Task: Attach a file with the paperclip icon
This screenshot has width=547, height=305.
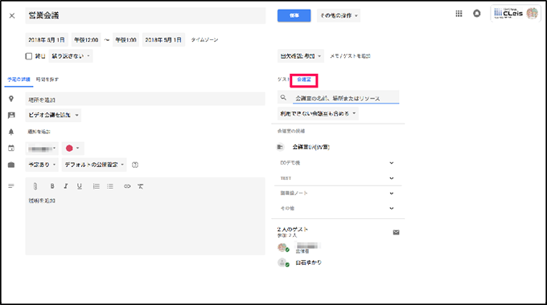Action: pos(35,186)
